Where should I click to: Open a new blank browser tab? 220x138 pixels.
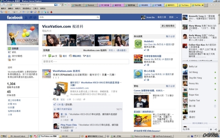206,5
